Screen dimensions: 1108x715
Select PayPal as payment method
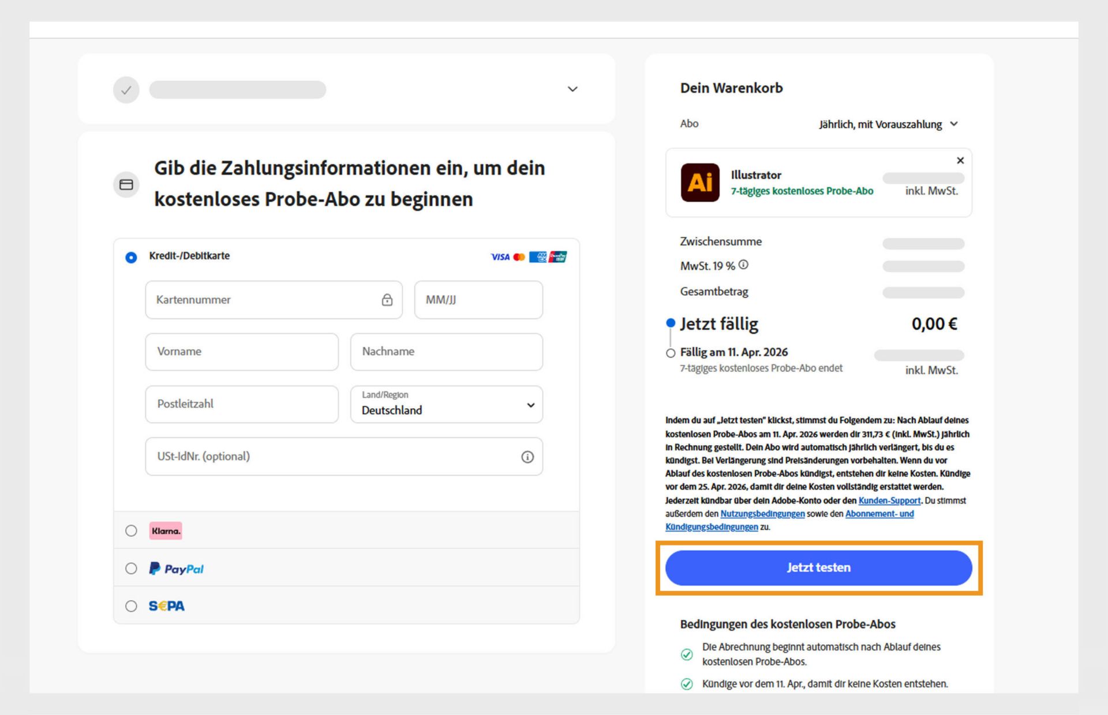coord(131,568)
